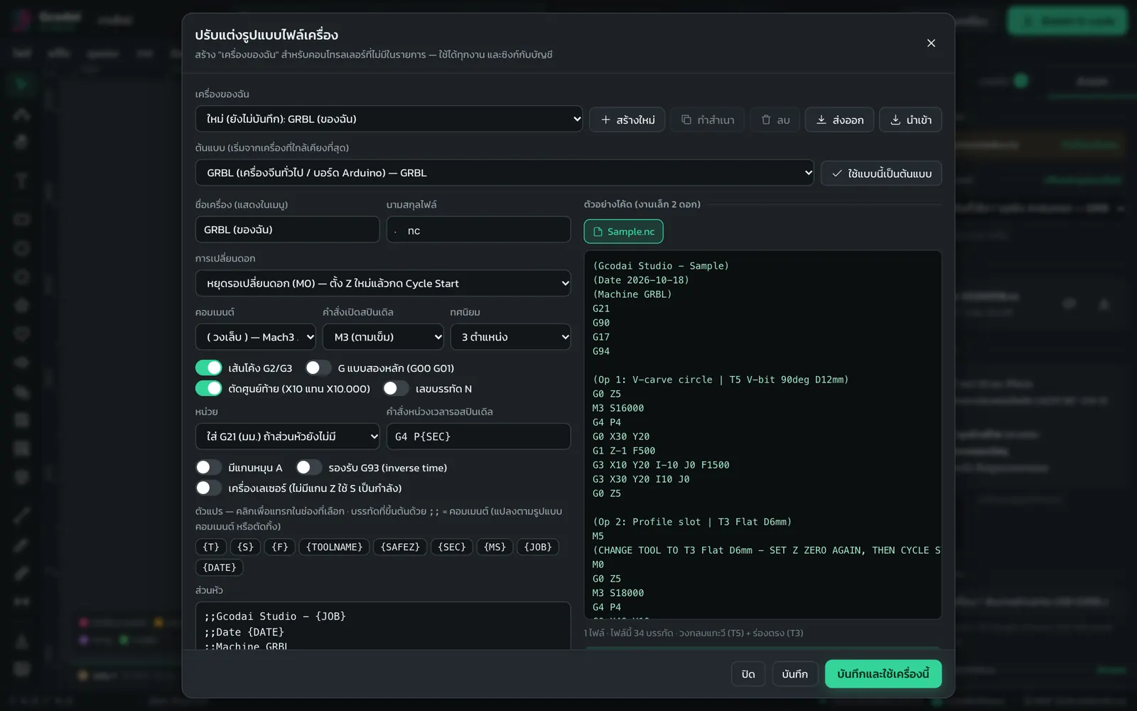
Task: Toggle the laser machine switch
Action: click(209, 488)
